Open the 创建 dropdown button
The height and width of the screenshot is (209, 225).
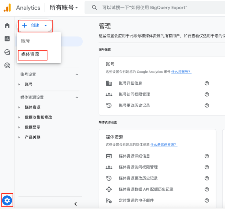[x=35, y=25]
